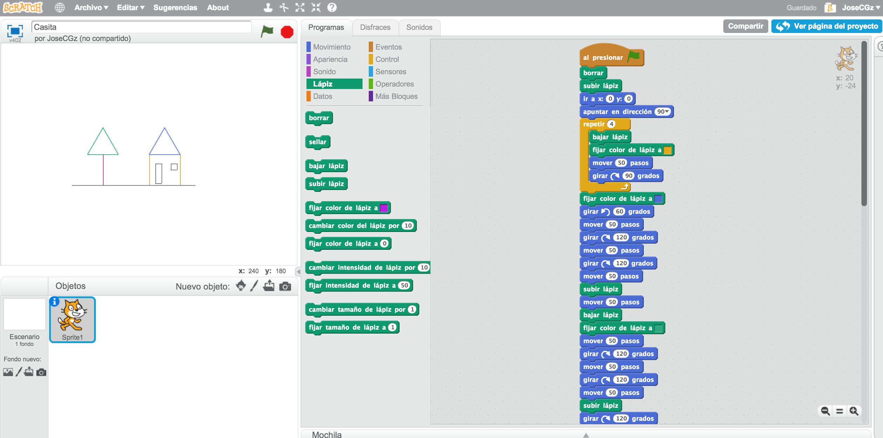Image resolution: width=883 pixels, height=438 pixels.
Task: Start the project with the green flag
Action: pos(267,32)
